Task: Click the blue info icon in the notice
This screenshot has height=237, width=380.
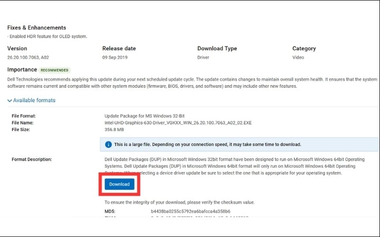Action: pos(108,145)
